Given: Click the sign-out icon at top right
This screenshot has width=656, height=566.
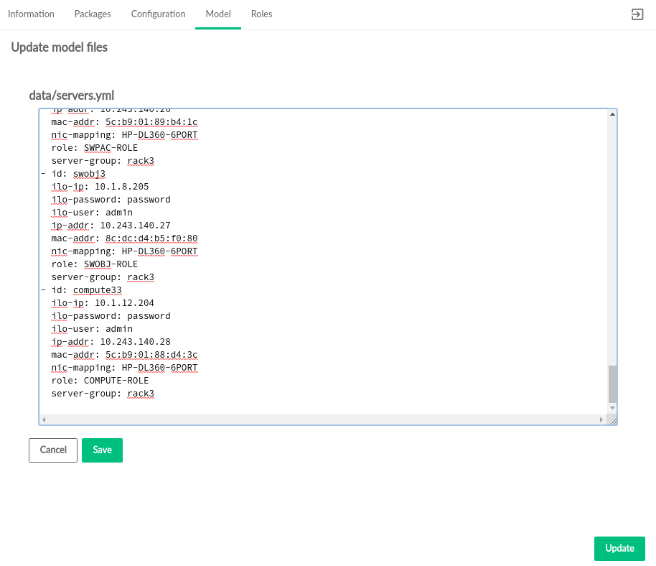Looking at the screenshot, I should pos(637,14).
